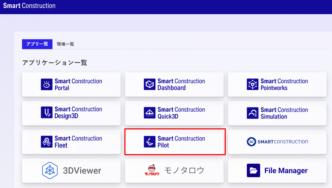Click the Quick3D icon
The height and width of the screenshot is (188, 332).
(x=150, y=113)
